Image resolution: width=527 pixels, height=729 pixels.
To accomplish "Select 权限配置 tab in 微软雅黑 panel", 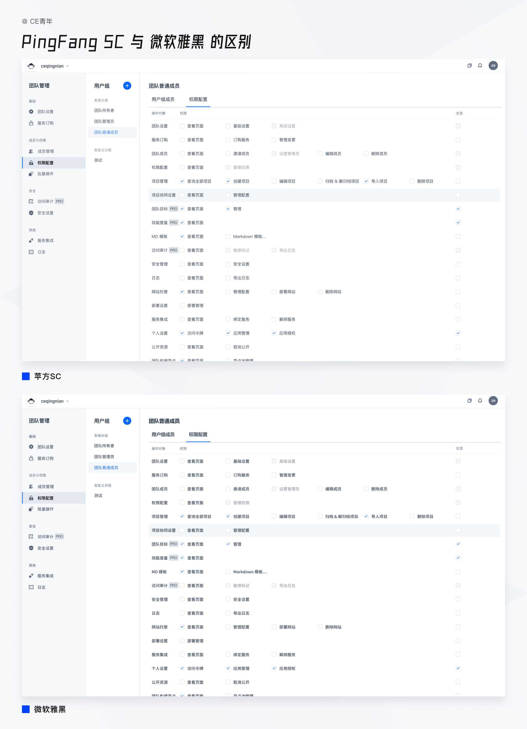I will [198, 435].
